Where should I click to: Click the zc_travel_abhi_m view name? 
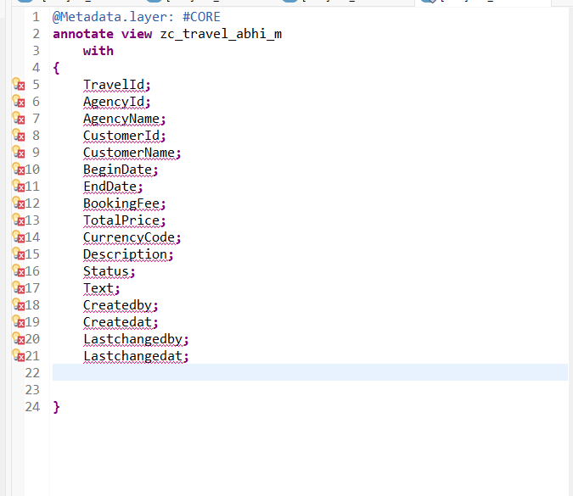click(x=221, y=34)
